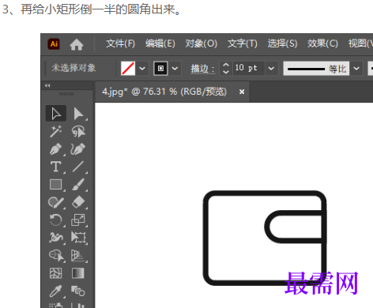Click the 等比 width profile preview
This screenshot has width=373, height=308.
[x=316, y=69]
